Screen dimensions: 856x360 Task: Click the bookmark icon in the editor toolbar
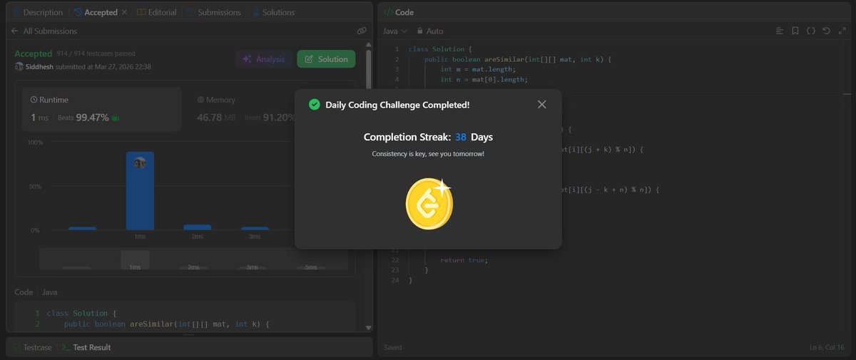(795, 31)
